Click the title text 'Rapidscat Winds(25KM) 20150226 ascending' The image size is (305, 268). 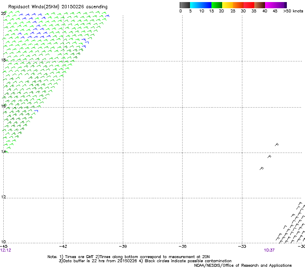[x=58, y=7]
